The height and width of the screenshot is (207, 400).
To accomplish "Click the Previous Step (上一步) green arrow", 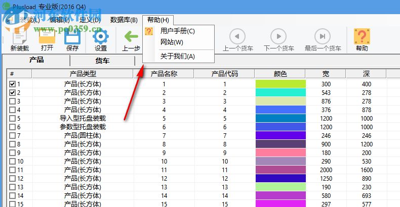I will point(131,37).
